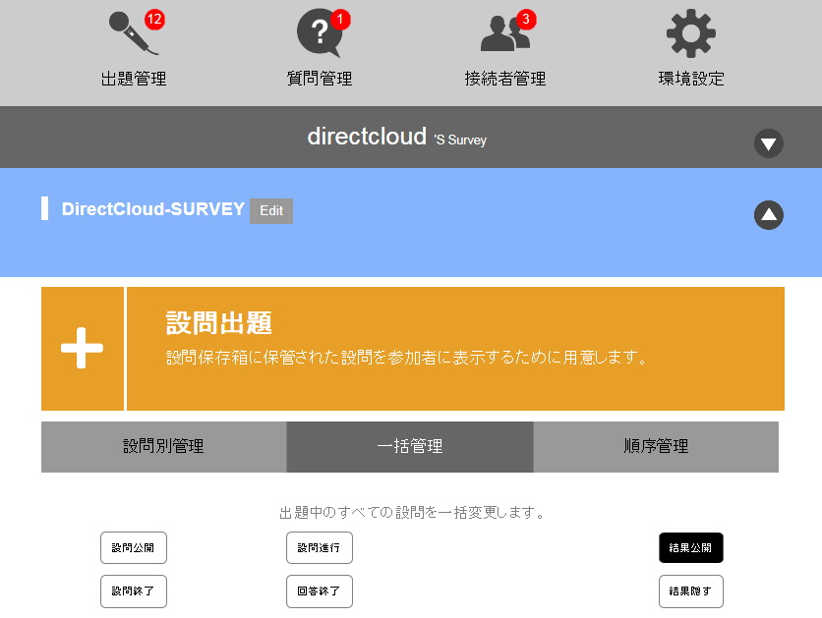Viewport: 822px width, 618px height.
Task: Click the 環境設定 label text
Action: [x=691, y=79]
